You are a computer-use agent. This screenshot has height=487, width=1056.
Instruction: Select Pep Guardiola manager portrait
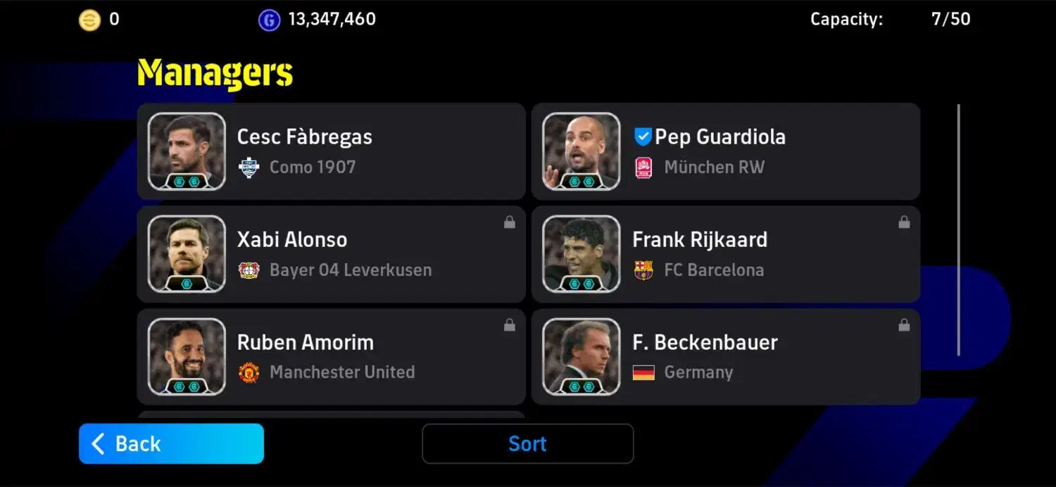pyautogui.click(x=582, y=151)
